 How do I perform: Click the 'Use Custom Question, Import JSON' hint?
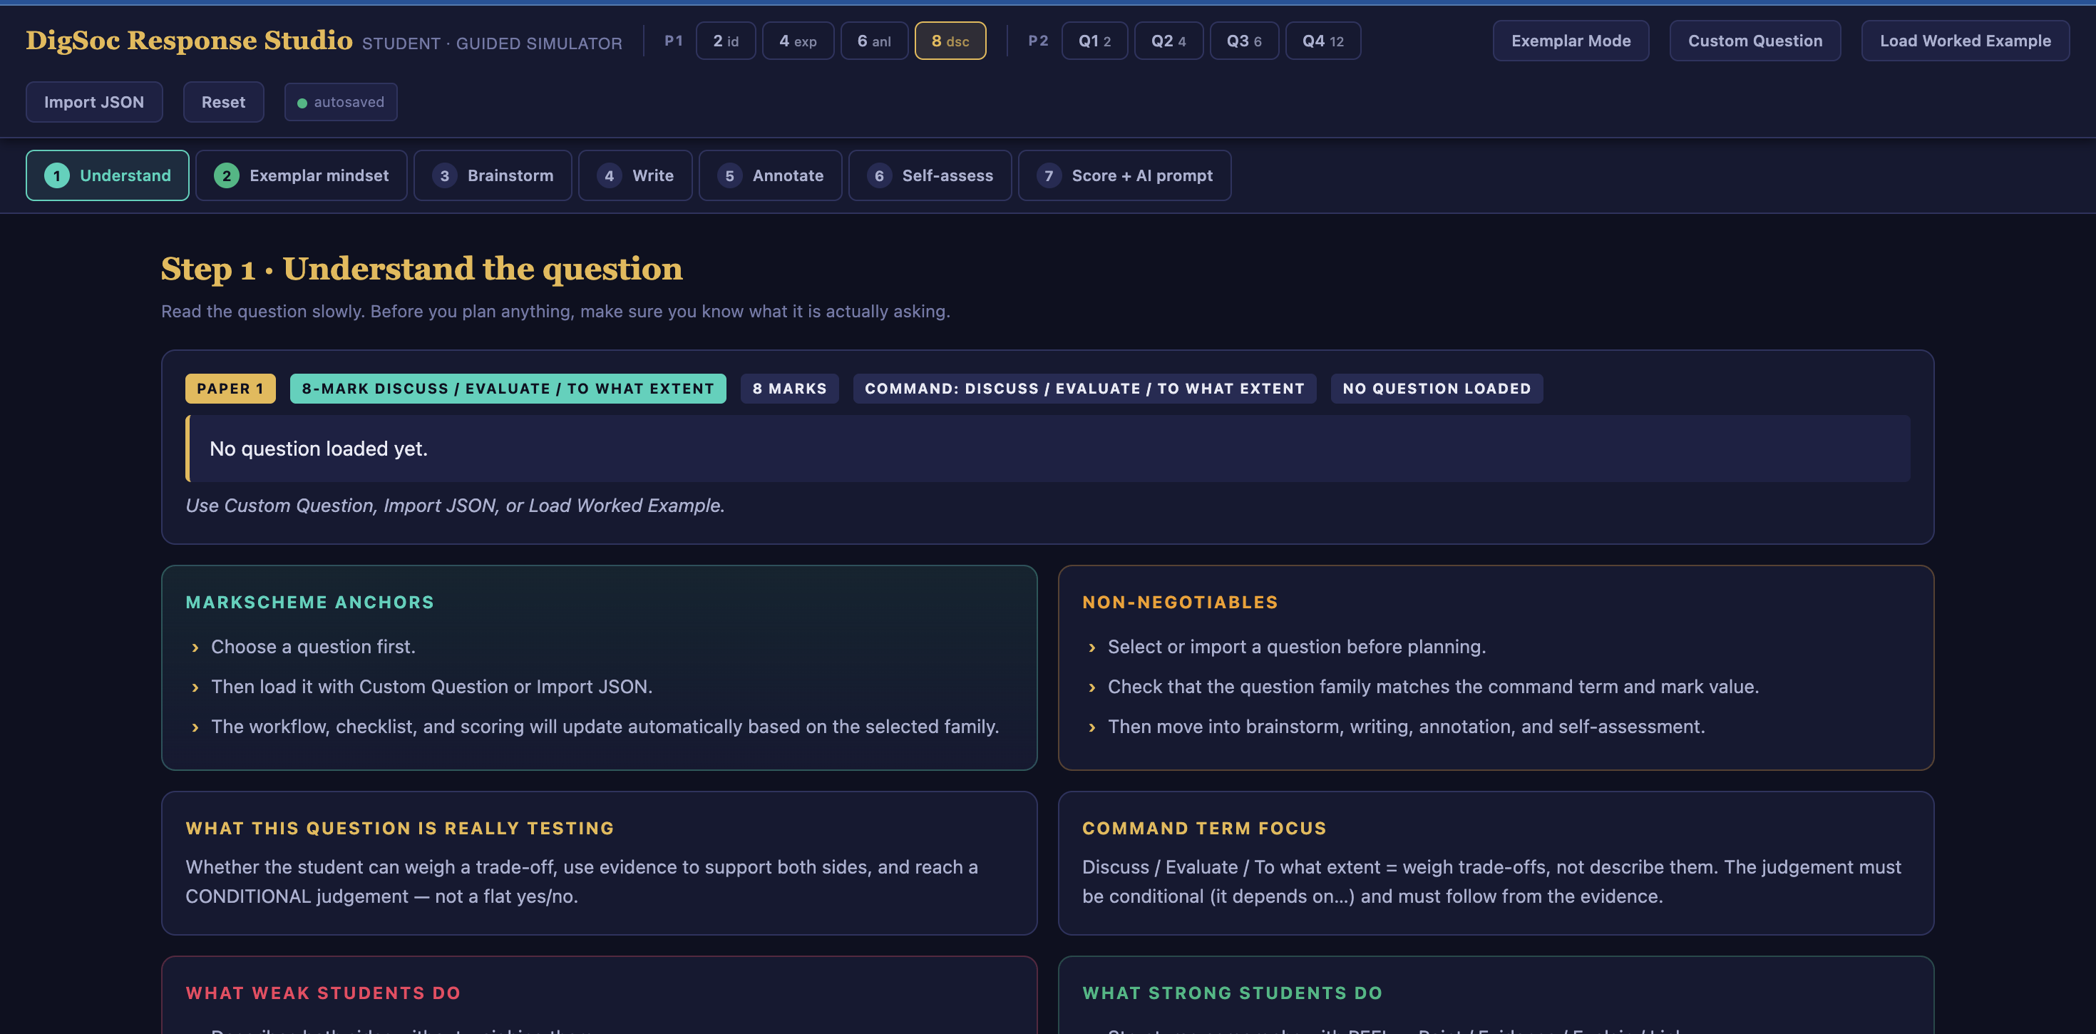(x=455, y=506)
